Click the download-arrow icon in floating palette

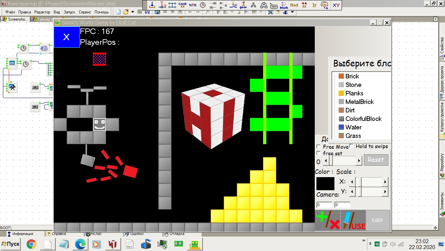point(152,5)
